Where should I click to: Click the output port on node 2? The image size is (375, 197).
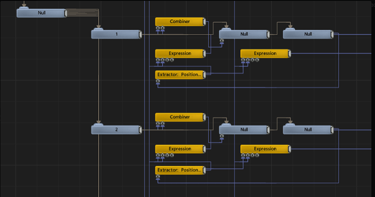pos(140,130)
